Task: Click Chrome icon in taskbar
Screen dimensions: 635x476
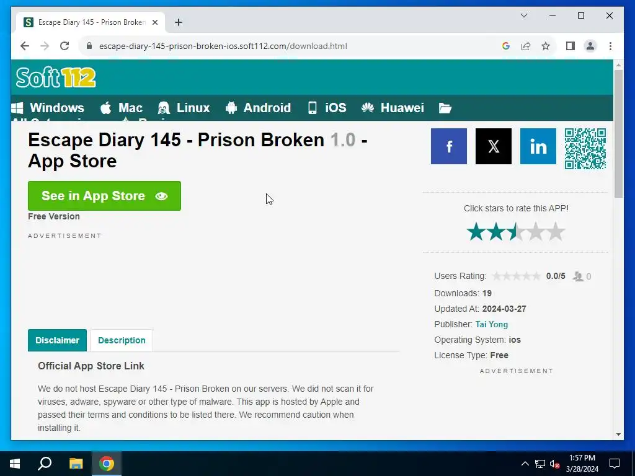Action: [x=107, y=464]
